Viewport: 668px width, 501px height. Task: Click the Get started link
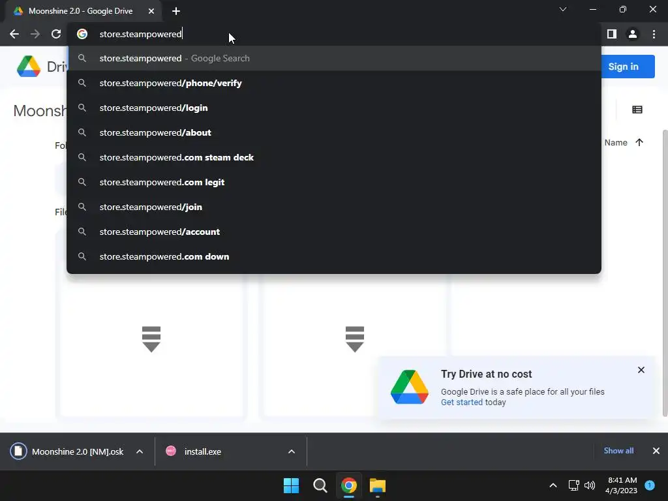click(462, 402)
